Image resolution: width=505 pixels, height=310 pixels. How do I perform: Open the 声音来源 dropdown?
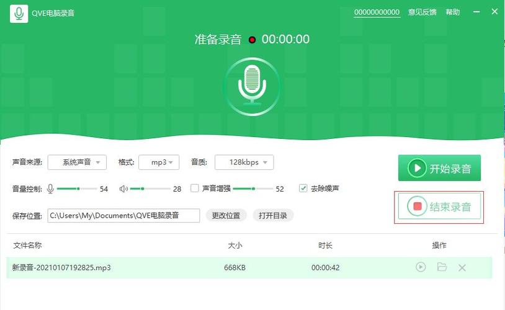(x=77, y=162)
